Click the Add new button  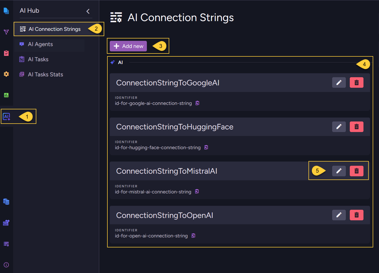click(x=128, y=46)
